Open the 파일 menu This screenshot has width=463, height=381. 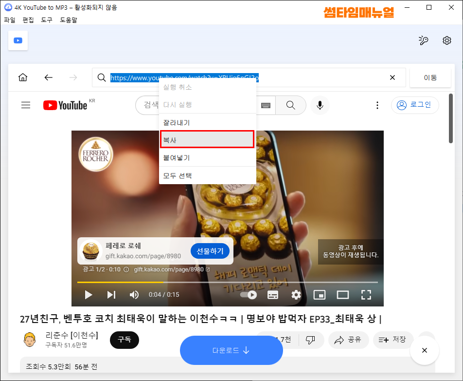coord(9,20)
